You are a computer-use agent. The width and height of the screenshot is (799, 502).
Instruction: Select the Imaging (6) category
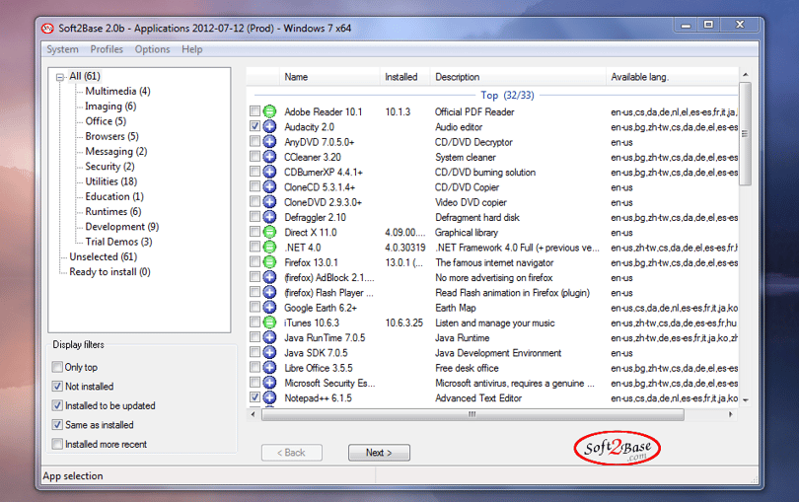pos(110,106)
